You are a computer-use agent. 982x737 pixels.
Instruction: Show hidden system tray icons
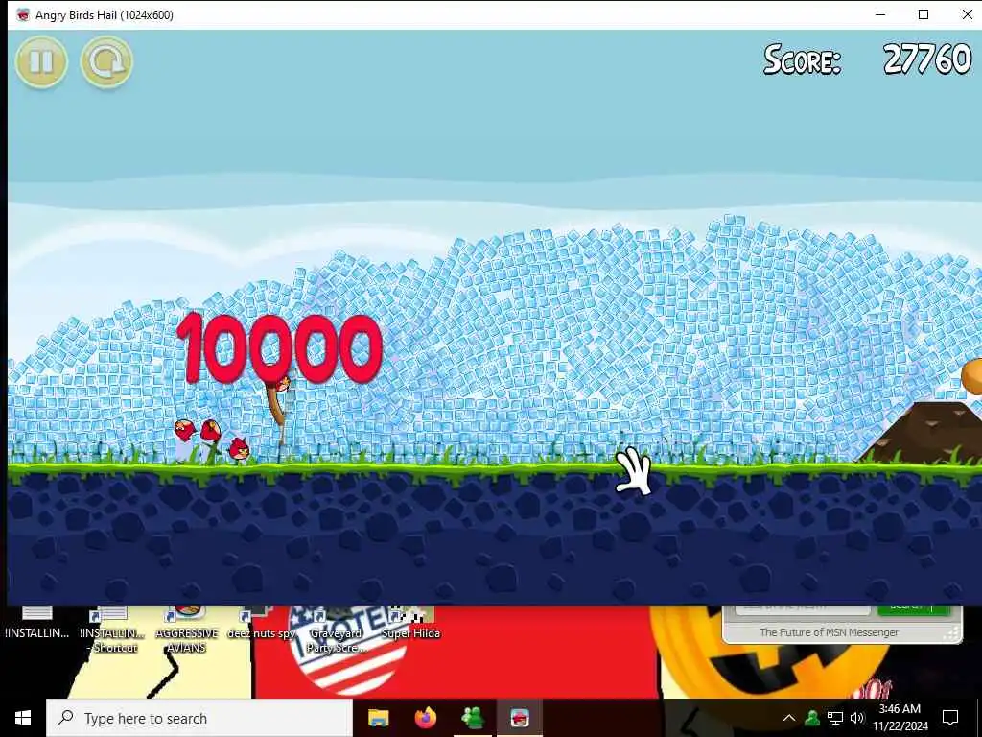789,718
